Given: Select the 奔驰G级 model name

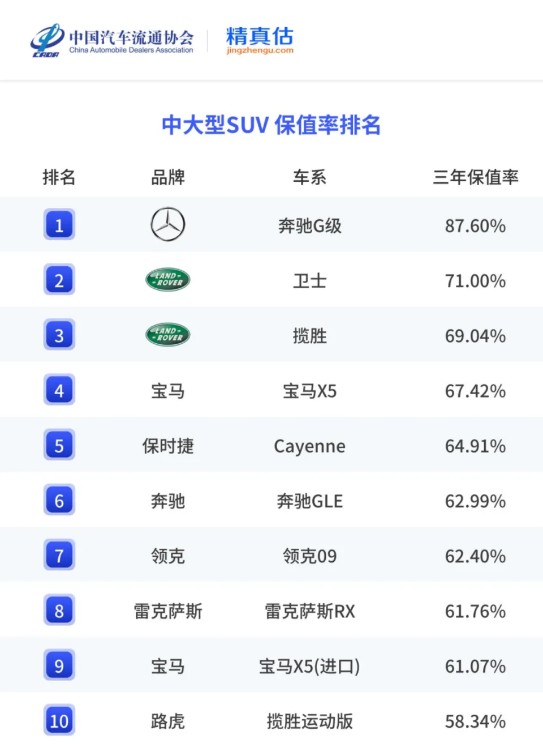Looking at the screenshot, I should click(x=310, y=225).
